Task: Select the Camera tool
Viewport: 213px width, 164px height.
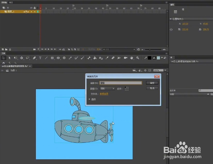Action: 126,58
